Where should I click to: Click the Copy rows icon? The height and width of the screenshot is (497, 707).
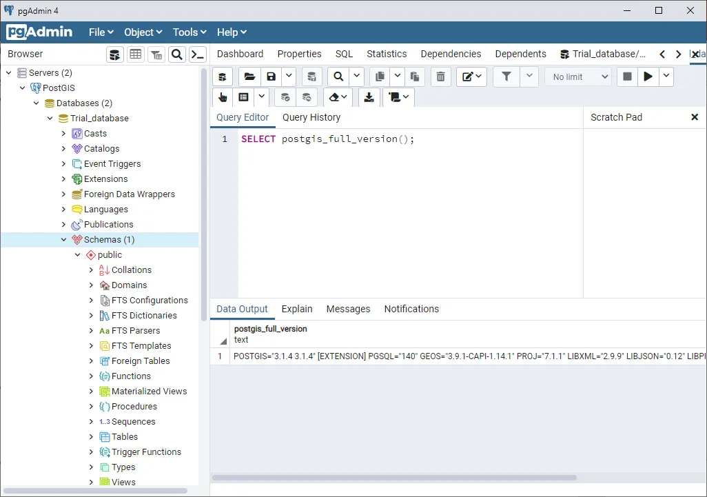pyautogui.click(x=380, y=77)
